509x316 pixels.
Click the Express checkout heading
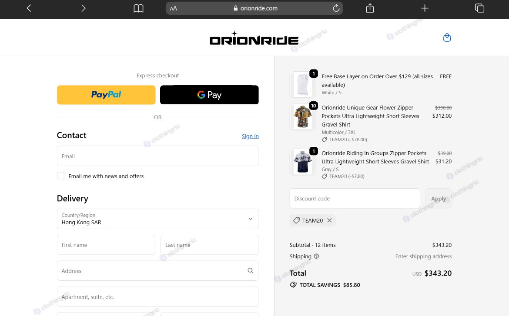coord(158,75)
